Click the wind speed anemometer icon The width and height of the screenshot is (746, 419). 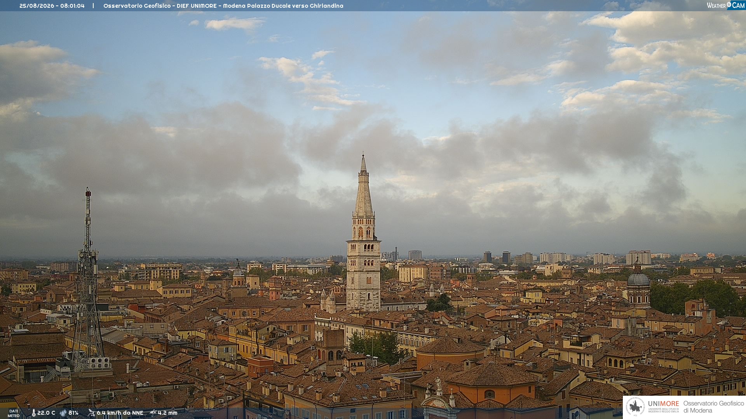(91, 413)
